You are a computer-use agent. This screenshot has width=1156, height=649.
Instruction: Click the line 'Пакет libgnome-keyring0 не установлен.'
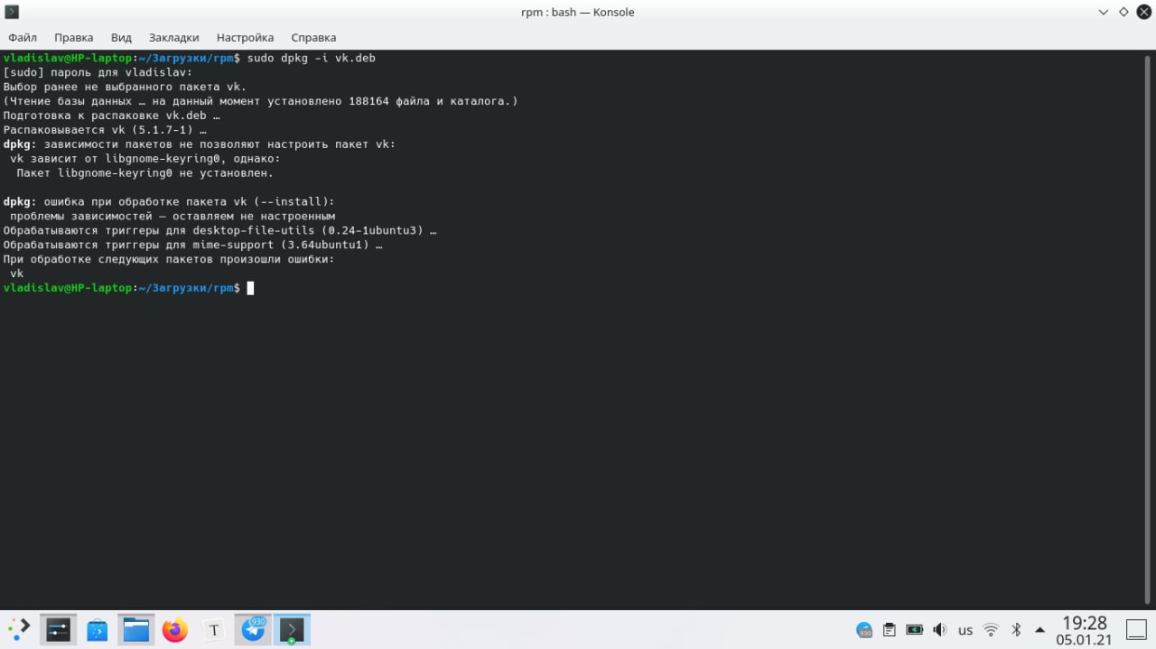(x=145, y=172)
